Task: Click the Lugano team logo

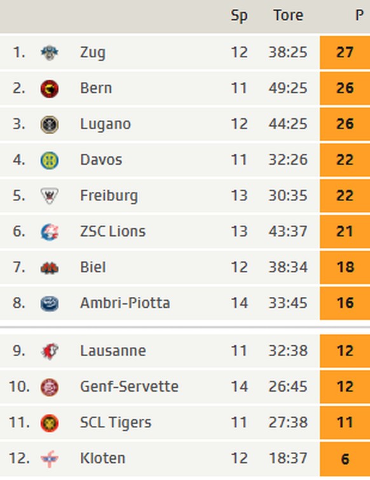Action: (x=50, y=125)
